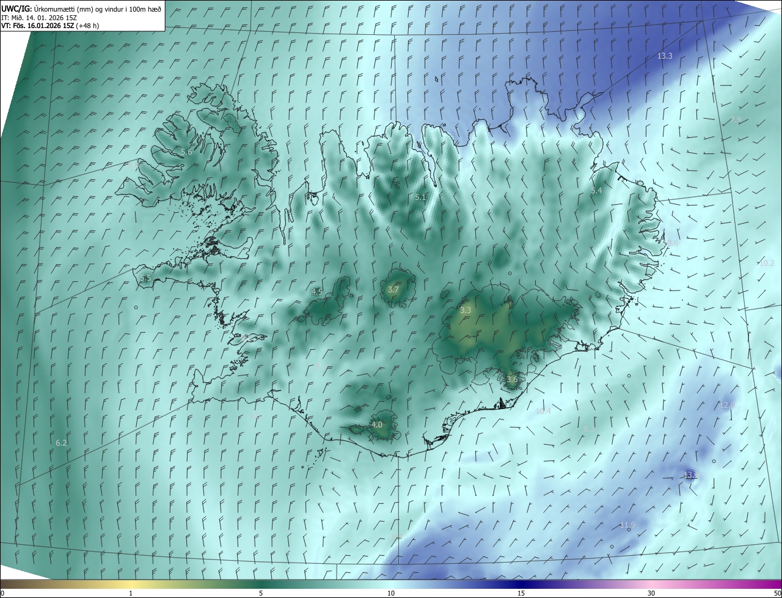Click the 5.4 value in northeast Iceland
This screenshot has width=782, height=598.
click(596, 191)
